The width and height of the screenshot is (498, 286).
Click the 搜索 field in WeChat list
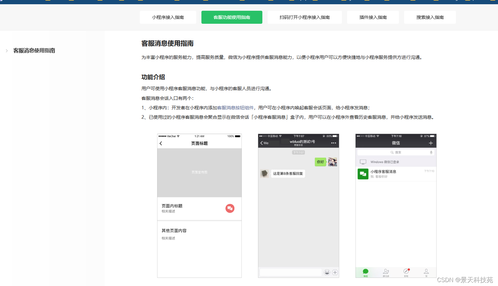point(396,152)
